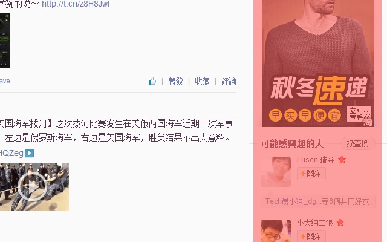Open 評論 comments on the post

pyautogui.click(x=229, y=81)
